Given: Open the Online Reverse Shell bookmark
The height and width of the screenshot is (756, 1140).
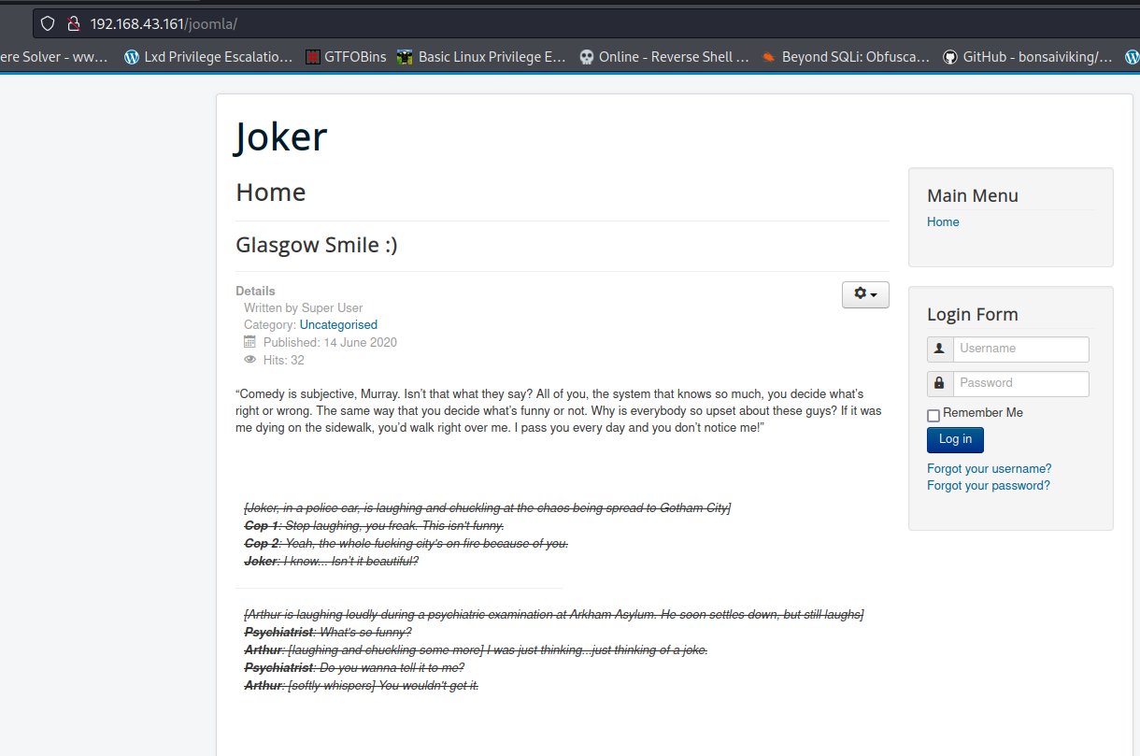Looking at the screenshot, I should tap(663, 57).
